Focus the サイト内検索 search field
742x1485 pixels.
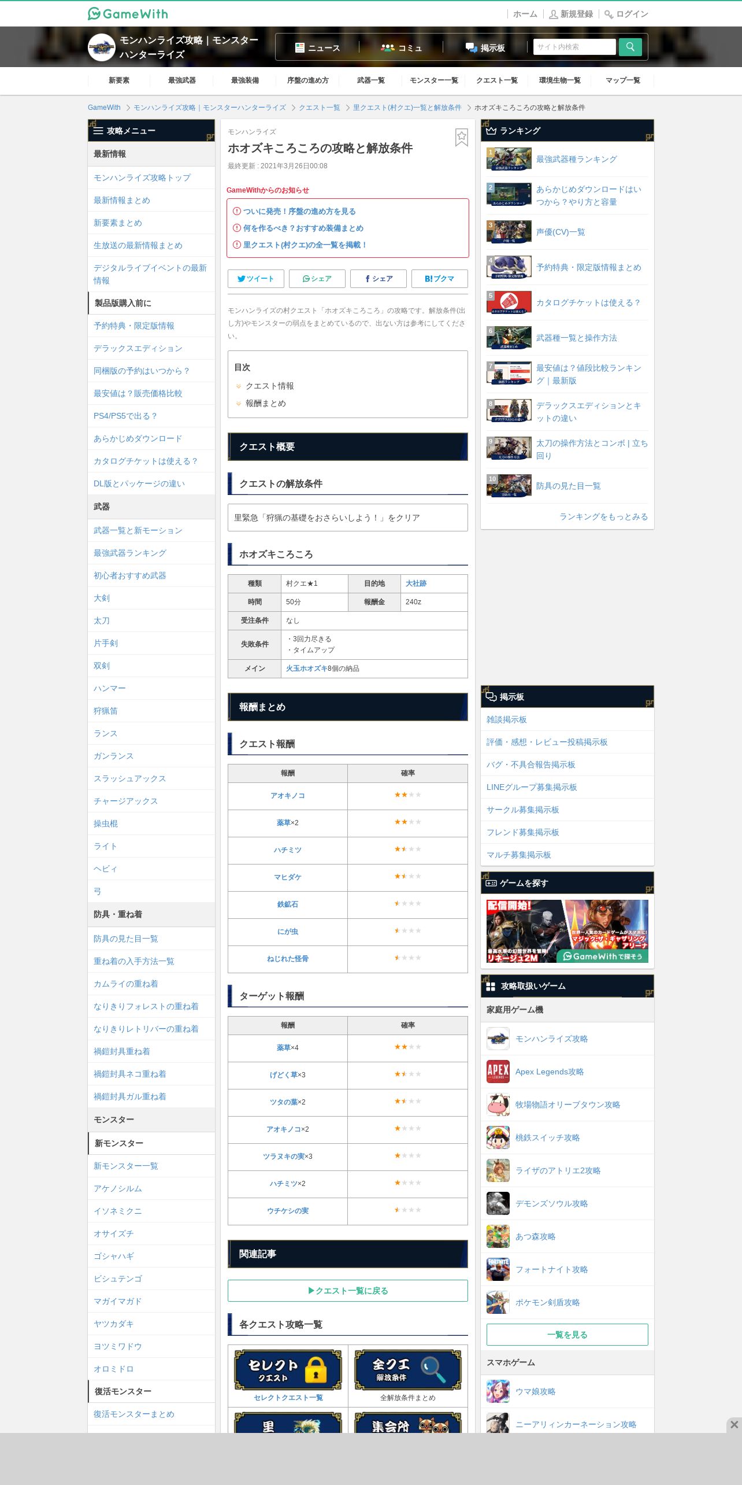point(574,47)
